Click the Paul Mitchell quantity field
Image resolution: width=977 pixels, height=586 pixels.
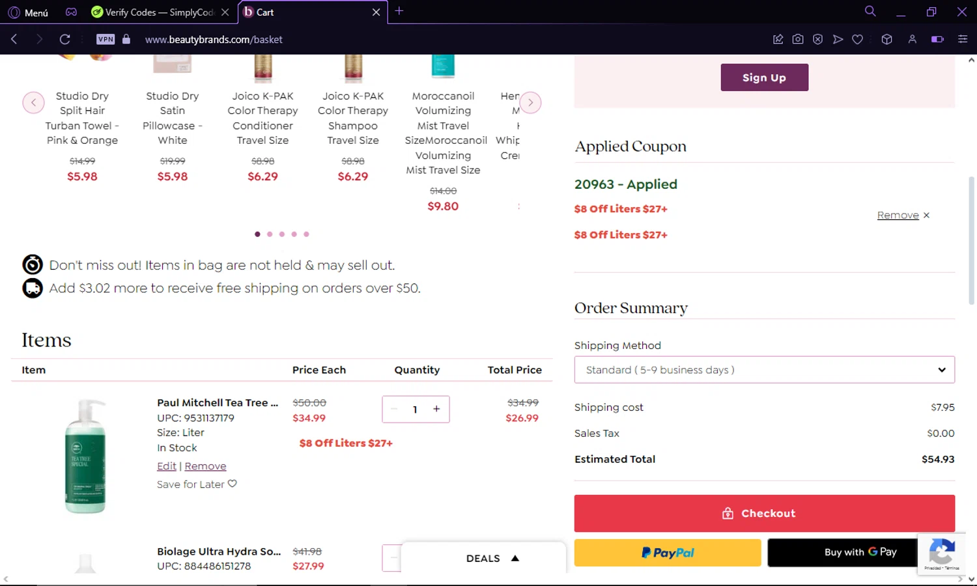click(x=415, y=410)
